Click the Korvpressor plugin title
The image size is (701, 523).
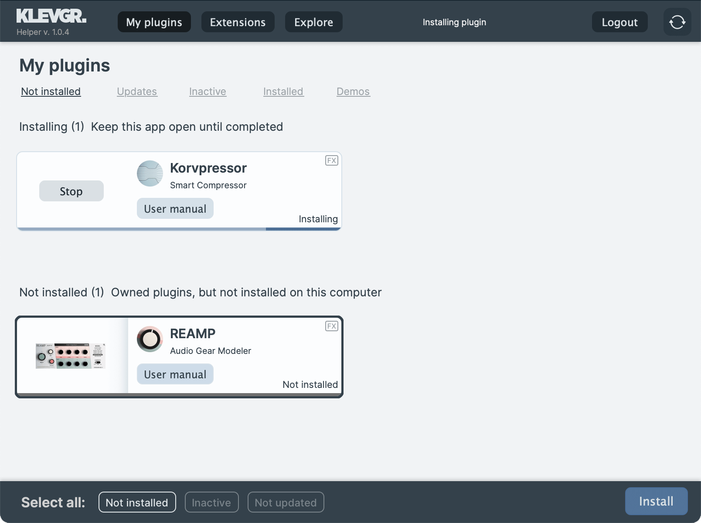[208, 168]
